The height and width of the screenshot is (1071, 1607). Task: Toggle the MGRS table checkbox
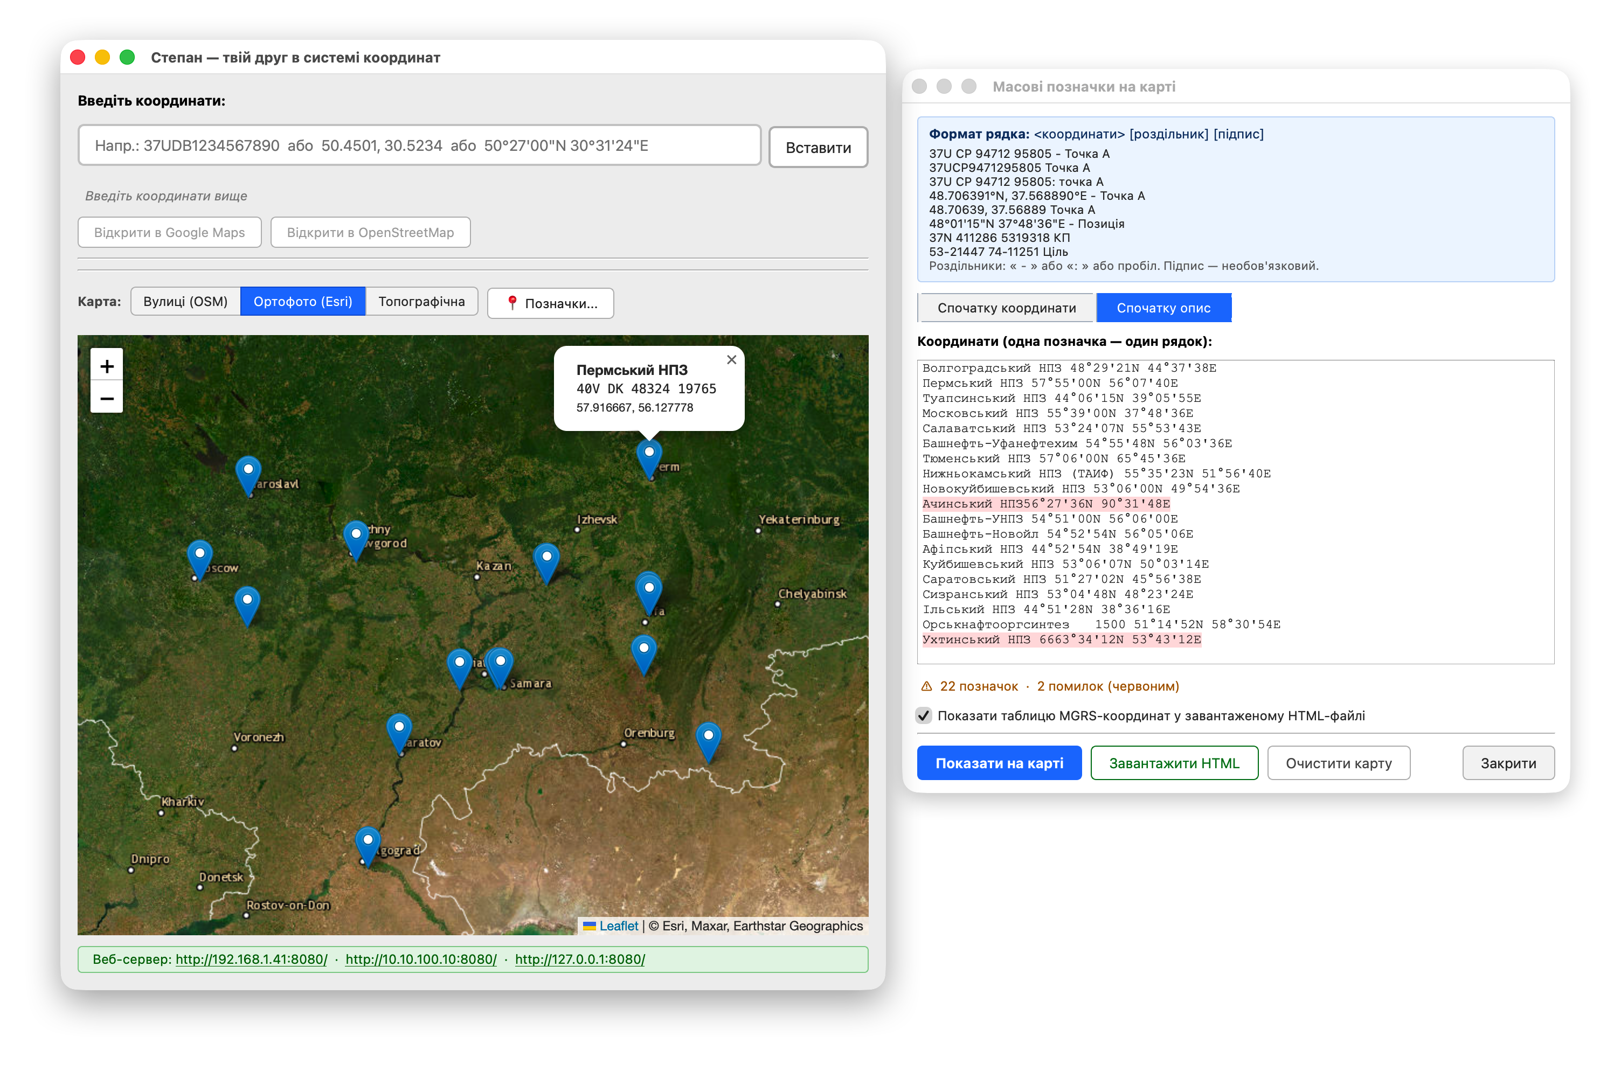[924, 716]
